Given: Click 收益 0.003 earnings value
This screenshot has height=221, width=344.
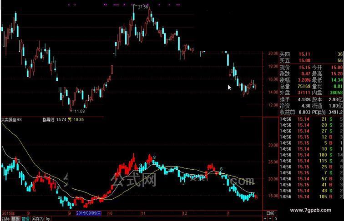Looking at the screenshot, I should (304, 112).
